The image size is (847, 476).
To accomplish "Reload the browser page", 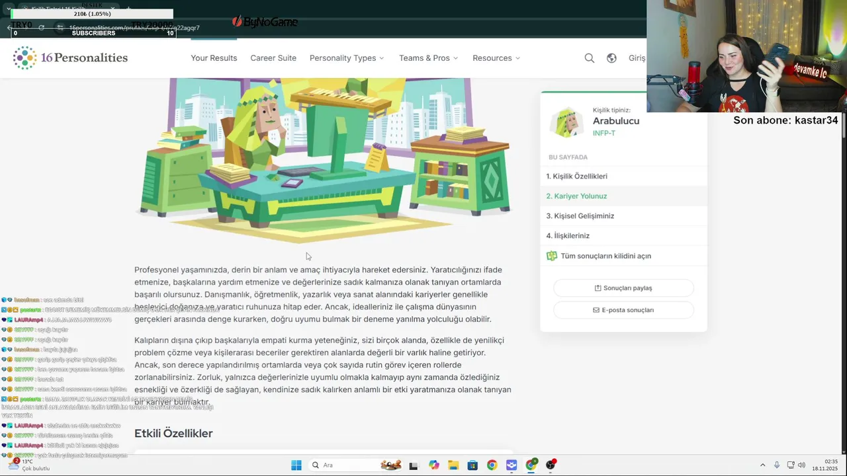I will (41, 28).
